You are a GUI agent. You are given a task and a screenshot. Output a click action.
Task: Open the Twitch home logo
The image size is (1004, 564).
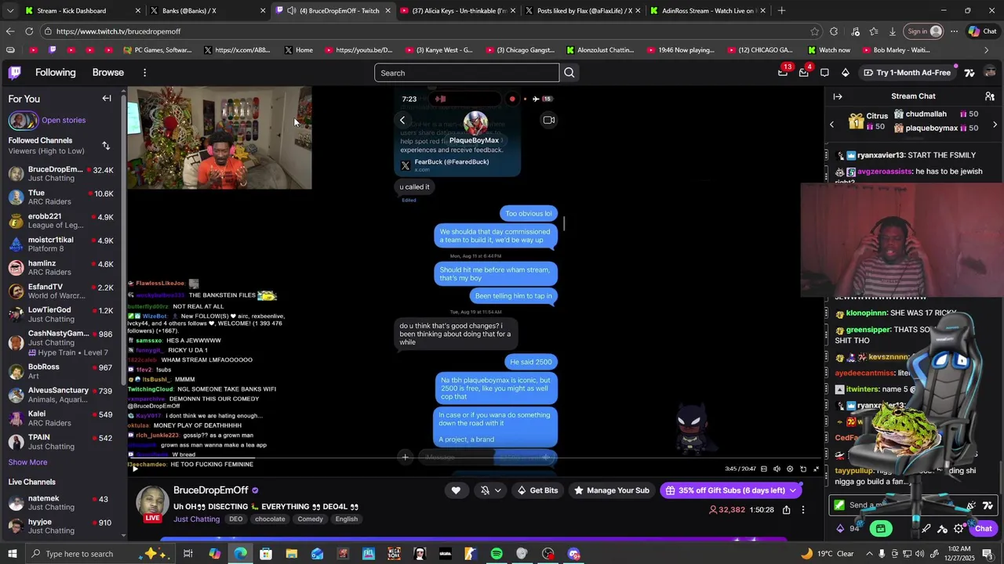point(15,73)
